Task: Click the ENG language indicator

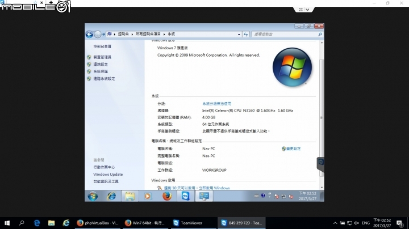Action: pos(366,223)
